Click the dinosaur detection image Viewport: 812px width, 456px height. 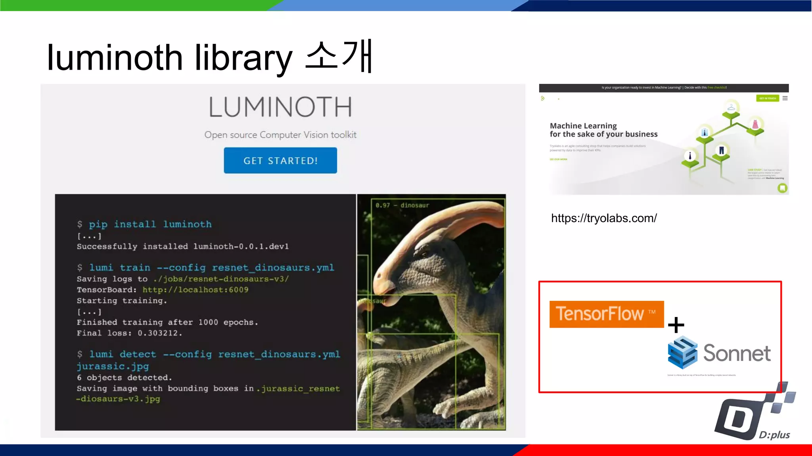coord(431,312)
